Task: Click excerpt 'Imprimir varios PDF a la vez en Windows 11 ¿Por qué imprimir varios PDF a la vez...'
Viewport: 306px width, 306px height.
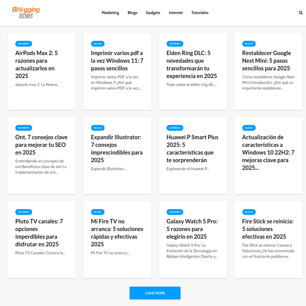Action: coord(116,83)
